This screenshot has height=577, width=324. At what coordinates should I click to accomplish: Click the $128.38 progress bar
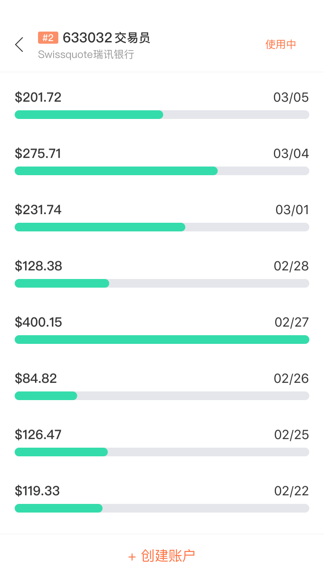tap(162, 283)
